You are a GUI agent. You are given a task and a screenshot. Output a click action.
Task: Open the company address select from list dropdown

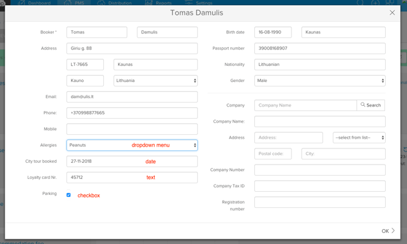coord(359,137)
